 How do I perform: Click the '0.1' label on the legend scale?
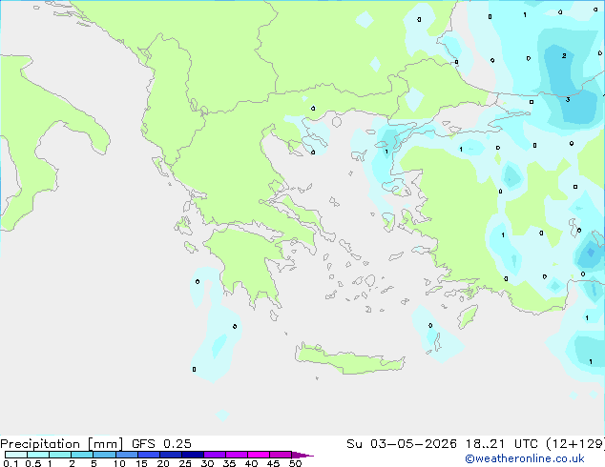[x=10, y=463]
